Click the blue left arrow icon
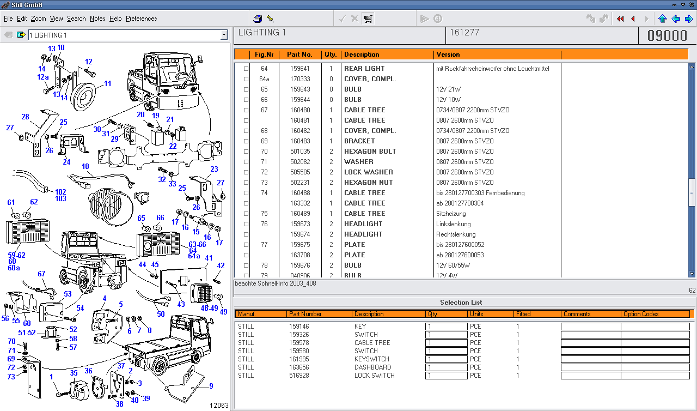Viewport: 697px width, 411px height. 676,19
